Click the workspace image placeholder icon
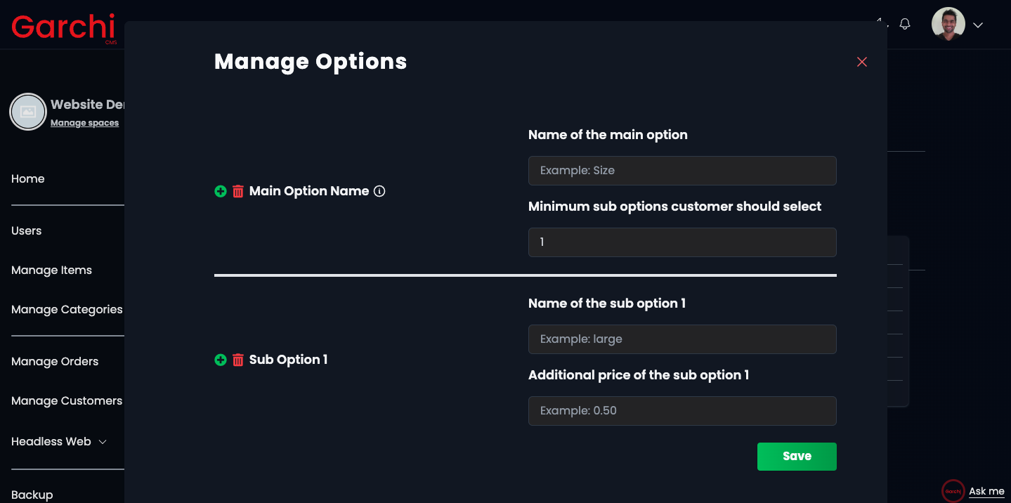The height and width of the screenshot is (503, 1011). click(28, 112)
